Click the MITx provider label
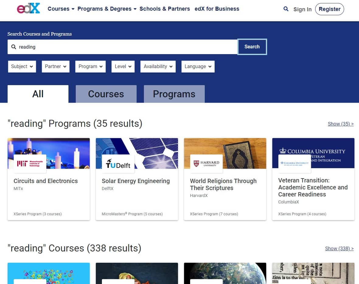The width and height of the screenshot is (359, 284). [18, 189]
